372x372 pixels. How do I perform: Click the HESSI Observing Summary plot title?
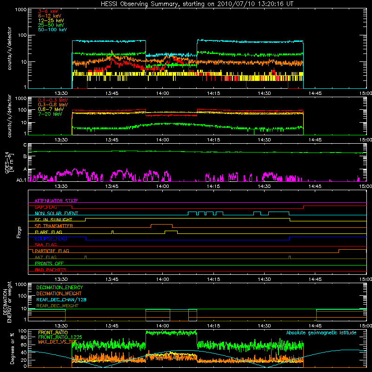point(197,4)
